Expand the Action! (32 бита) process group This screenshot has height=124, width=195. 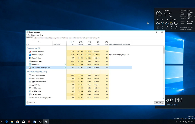27,51
